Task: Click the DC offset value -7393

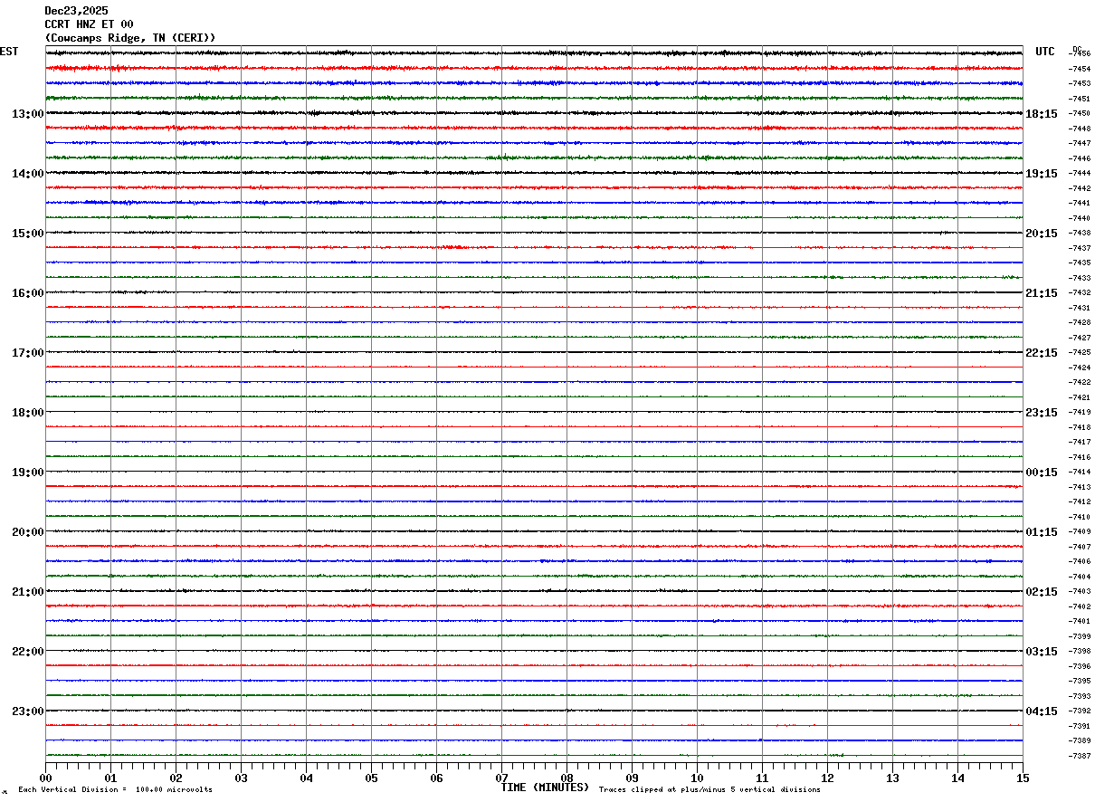Action: point(1079,696)
